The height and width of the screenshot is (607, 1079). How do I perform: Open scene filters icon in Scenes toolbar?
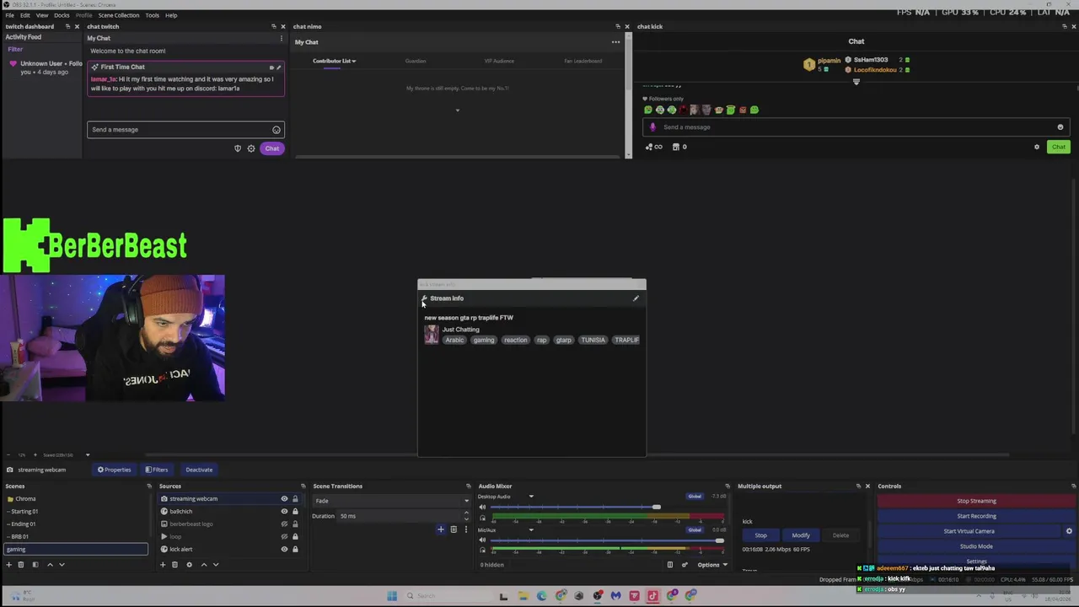point(35,565)
